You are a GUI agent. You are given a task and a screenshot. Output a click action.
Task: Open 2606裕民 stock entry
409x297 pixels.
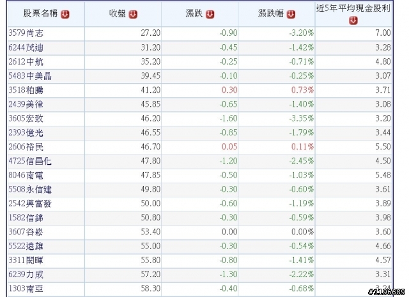pos(26,147)
